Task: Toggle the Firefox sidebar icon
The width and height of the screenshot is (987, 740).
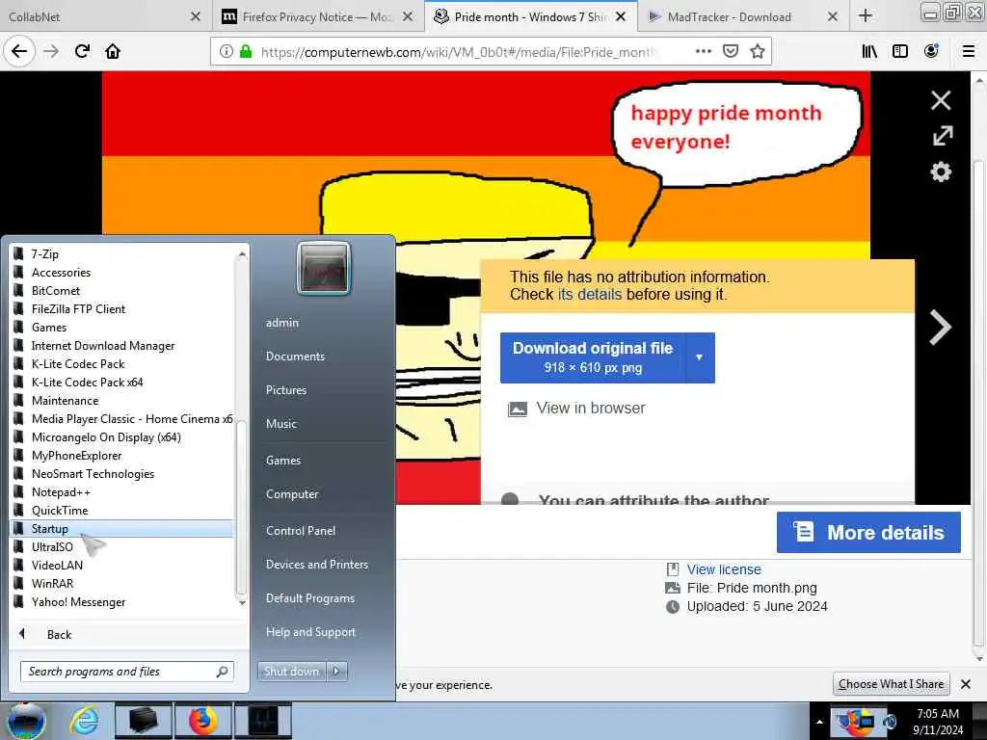Action: coord(900,52)
